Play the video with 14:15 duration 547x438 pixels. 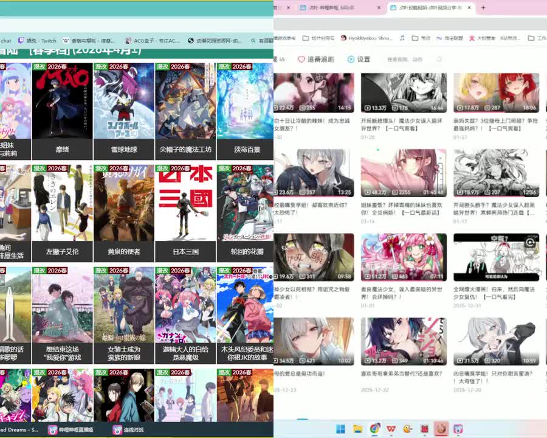pyautogui.click(x=314, y=93)
